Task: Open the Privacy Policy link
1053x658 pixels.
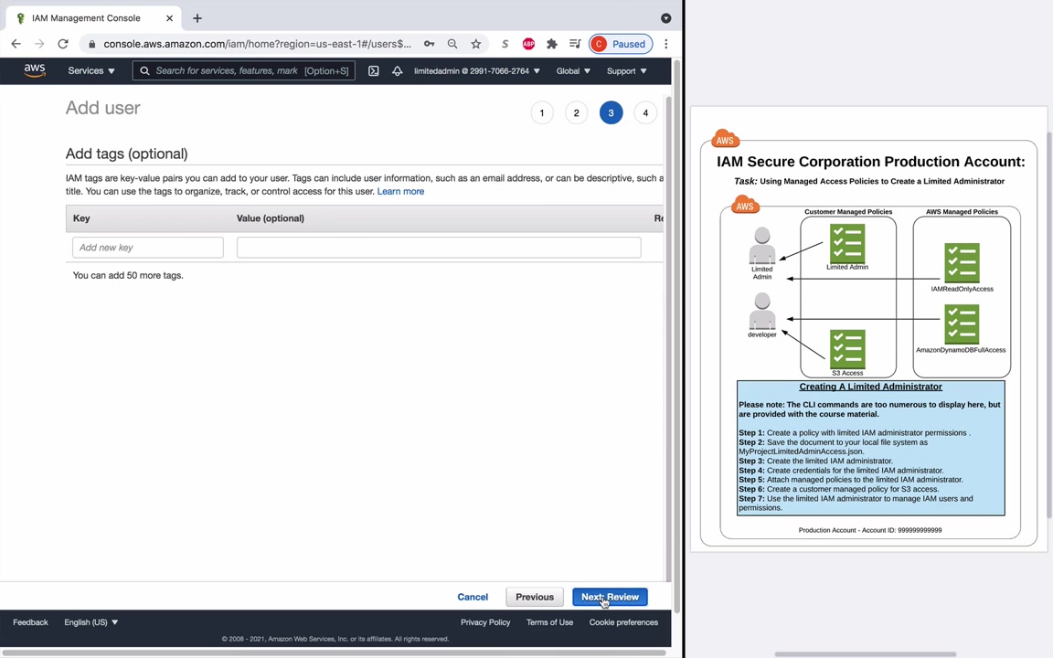Action: tap(485, 622)
